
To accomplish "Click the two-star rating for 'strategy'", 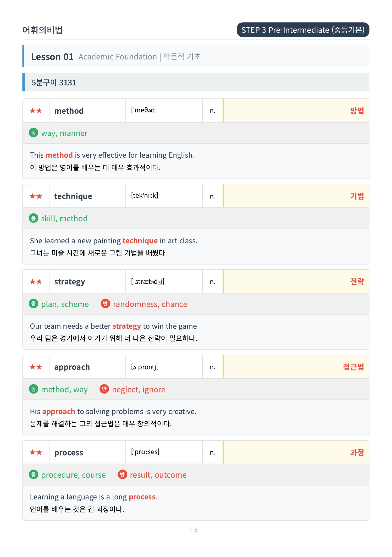I will [36, 282].
